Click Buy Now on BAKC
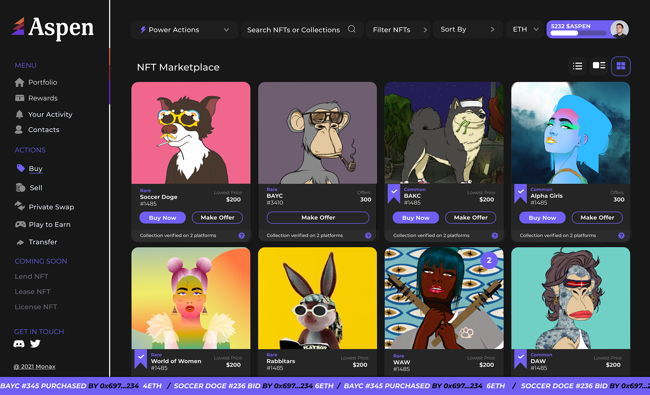This screenshot has height=395, width=650. pyautogui.click(x=416, y=218)
